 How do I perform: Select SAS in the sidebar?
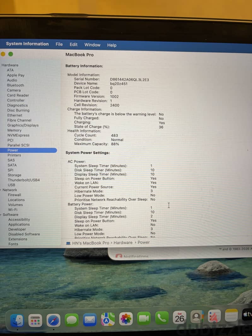11,160
